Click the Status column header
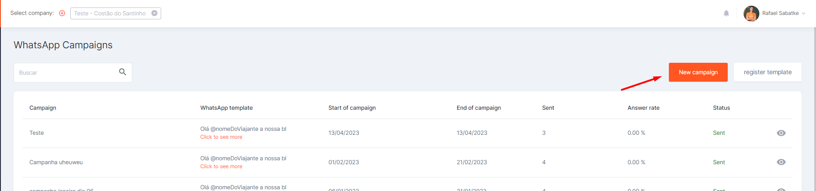Screen dimensions: 816x191 (x=722, y=108)
